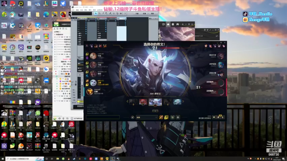Click the chat bubble icon in the client's bottom-right corner
This screenshot has width=287, height=161.
(x=214, y=117)
